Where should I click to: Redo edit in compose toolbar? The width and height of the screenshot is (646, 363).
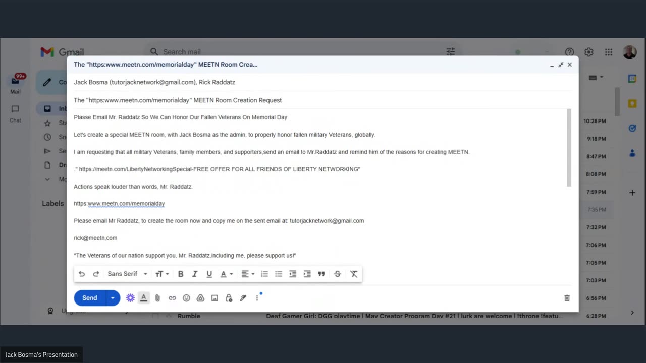click(x=96, y=274)
